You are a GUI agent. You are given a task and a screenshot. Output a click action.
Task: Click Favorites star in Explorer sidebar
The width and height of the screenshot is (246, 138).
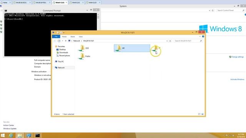coord(56,46)
